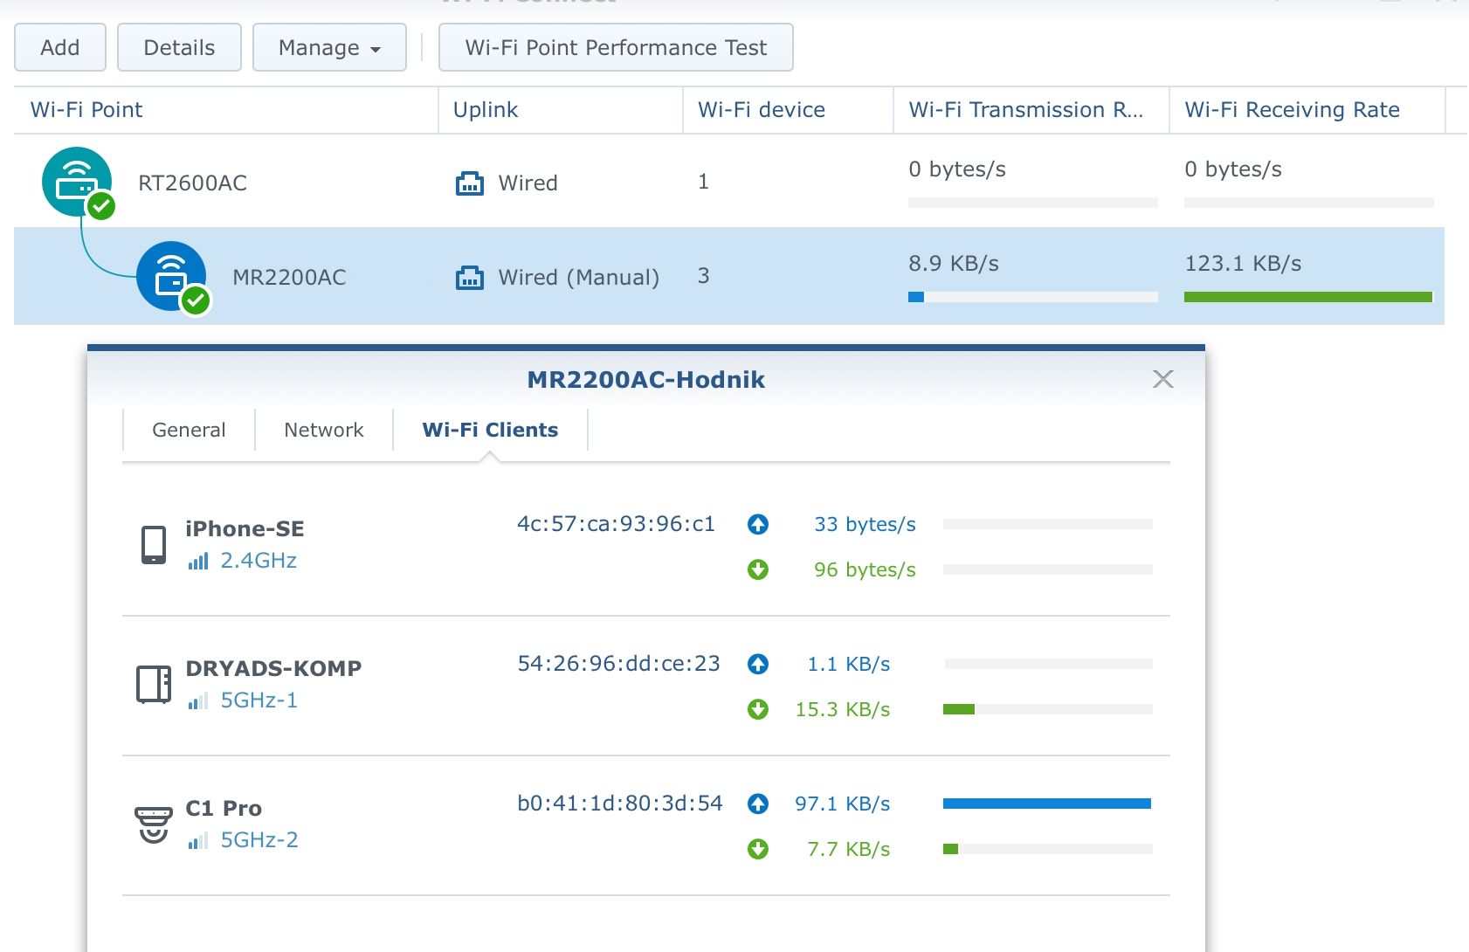Click the 5GHz-1 band label
Image resolution: width=1469 pixels, height=952 pixels.
[x=259, y=700]
